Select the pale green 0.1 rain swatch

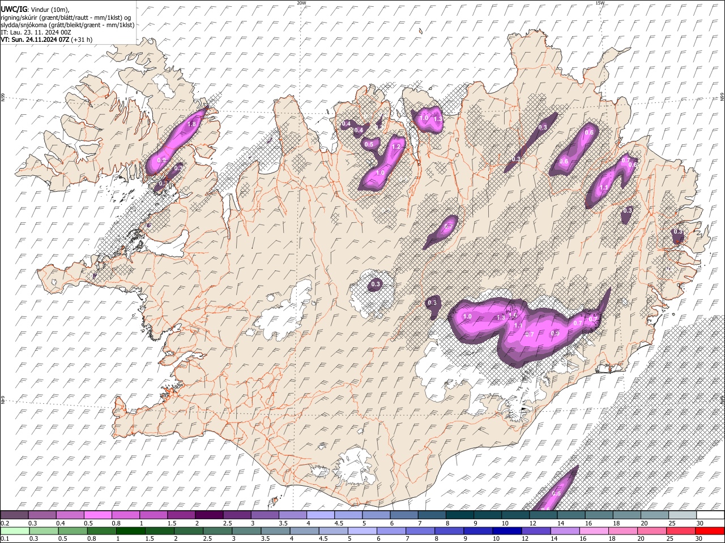coord(14,531)
